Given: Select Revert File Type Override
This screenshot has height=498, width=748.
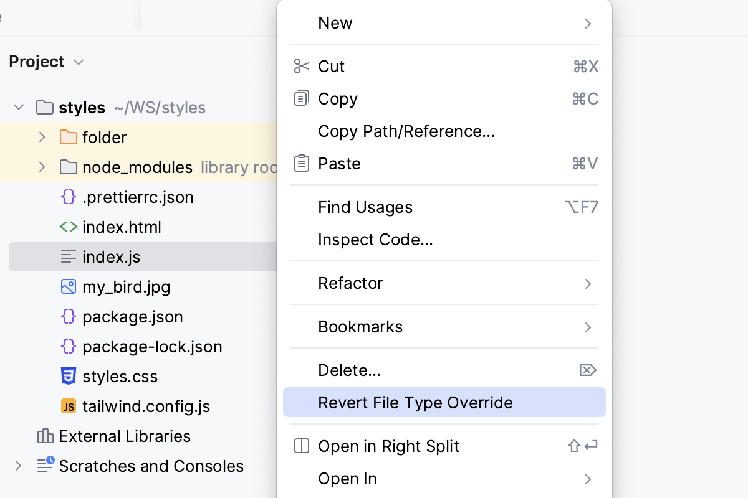Looking at the screenshot, I should pos(416,402).
